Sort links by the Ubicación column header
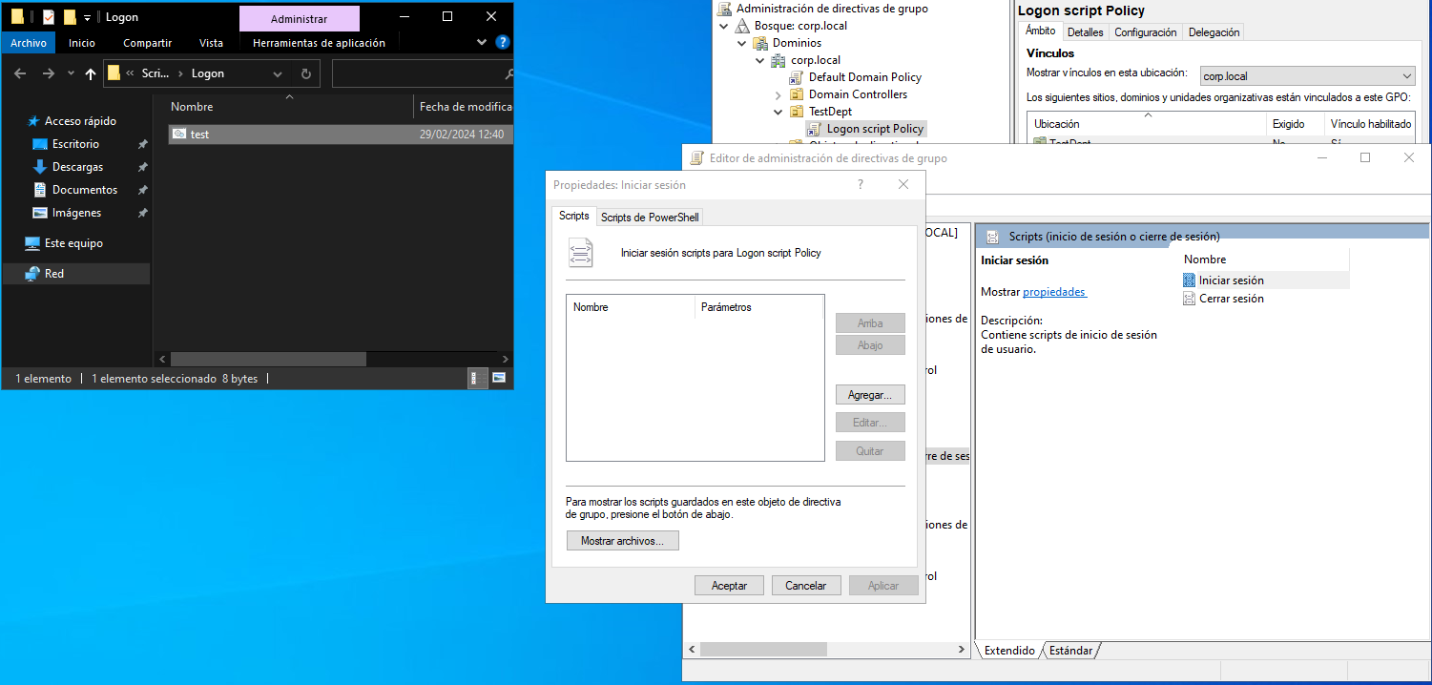The width and height of the screenshot is (1432, 685). pyautogui.click(x=1147, y=124)
